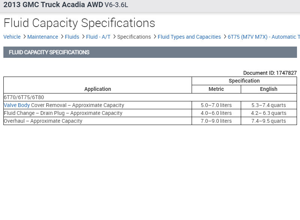Click the chevron before 6T75 breadcrumb
This screenshot has width=300, height=220.
225,37
